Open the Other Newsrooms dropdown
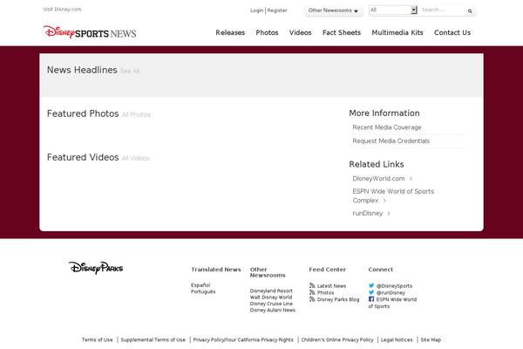The image size is (523, 349). pyautogui.click(x=333, y=10)
